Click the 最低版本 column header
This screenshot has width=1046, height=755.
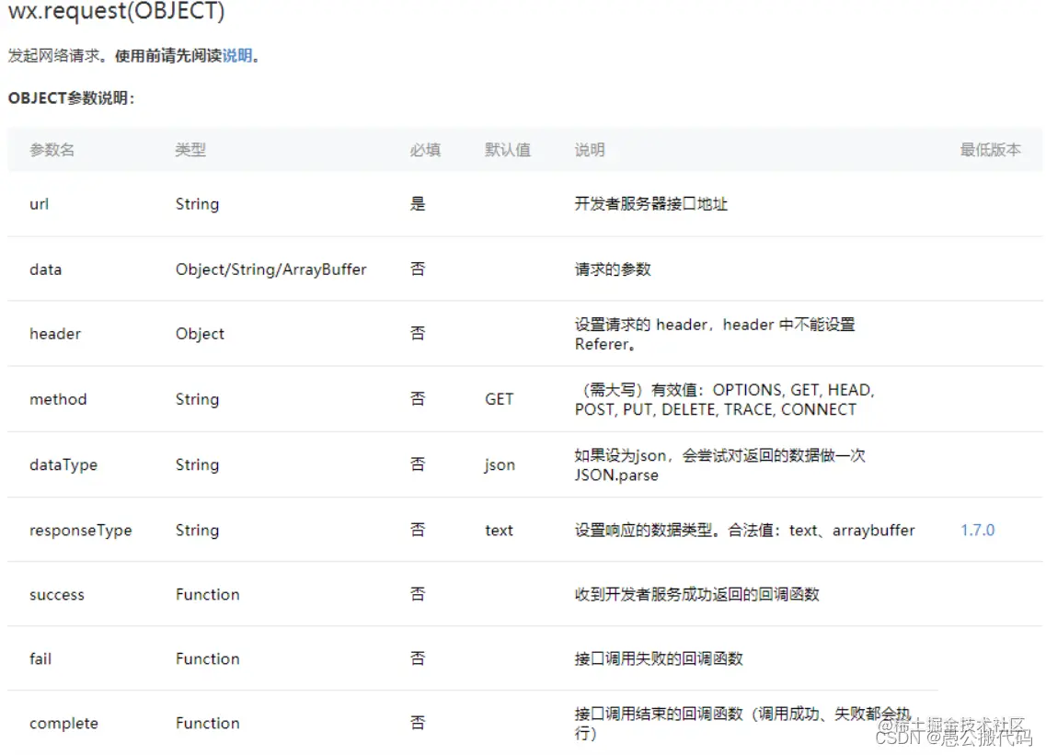990,150
